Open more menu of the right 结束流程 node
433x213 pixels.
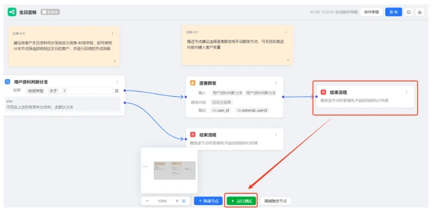point(406,92)
